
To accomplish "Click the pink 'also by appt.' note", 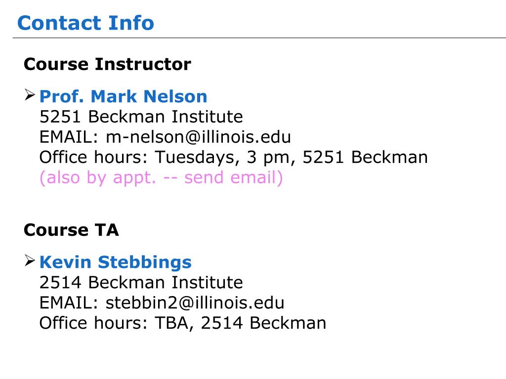I will coord(161,178).
